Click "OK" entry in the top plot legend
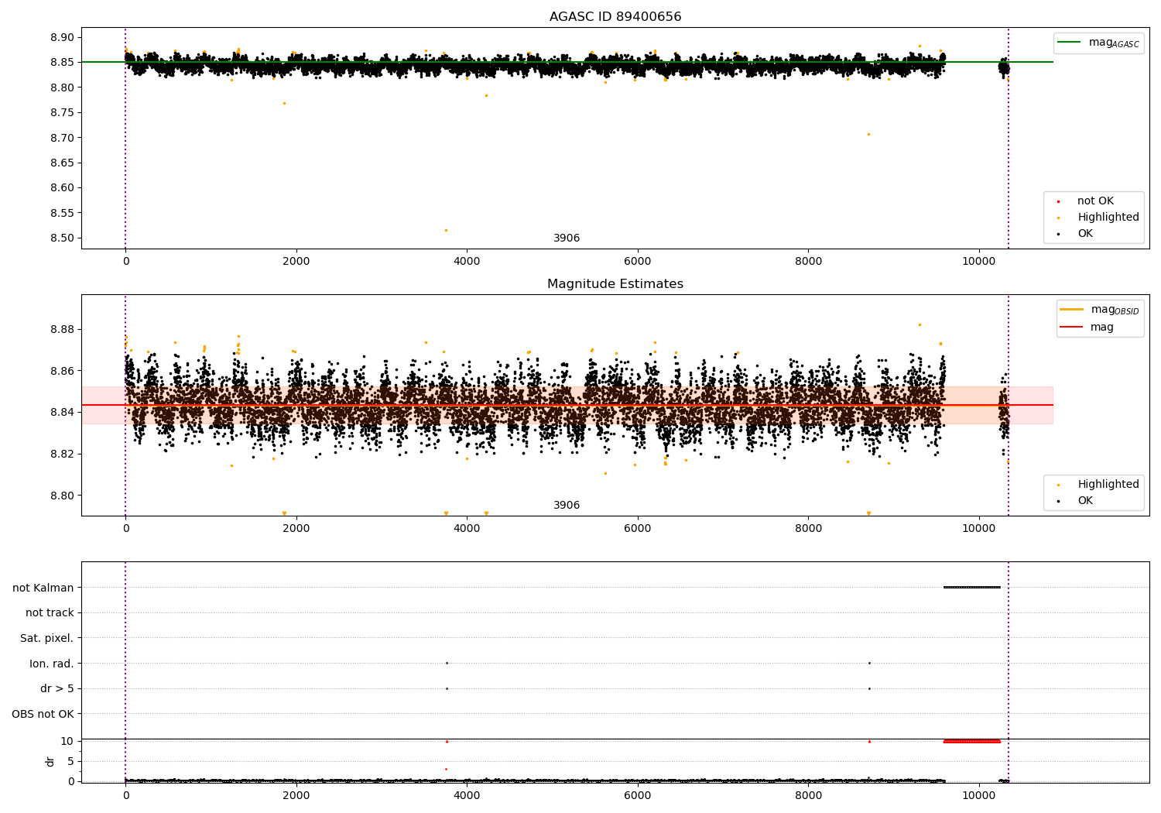The height and width of the screenshot is (813, 1161). pyautogui.click(x=1085, y=234)
